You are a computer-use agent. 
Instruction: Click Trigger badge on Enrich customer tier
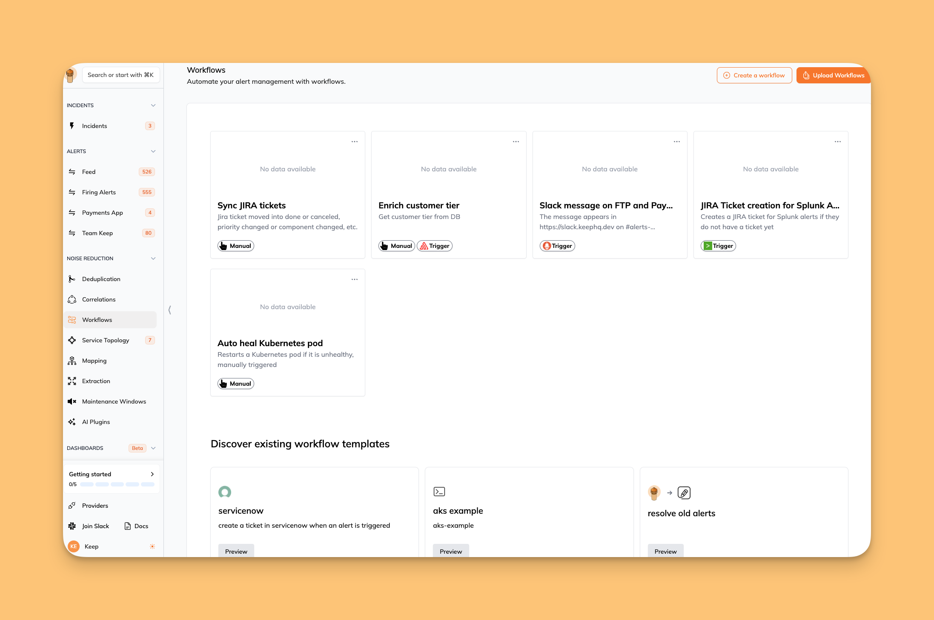point(435,246)
